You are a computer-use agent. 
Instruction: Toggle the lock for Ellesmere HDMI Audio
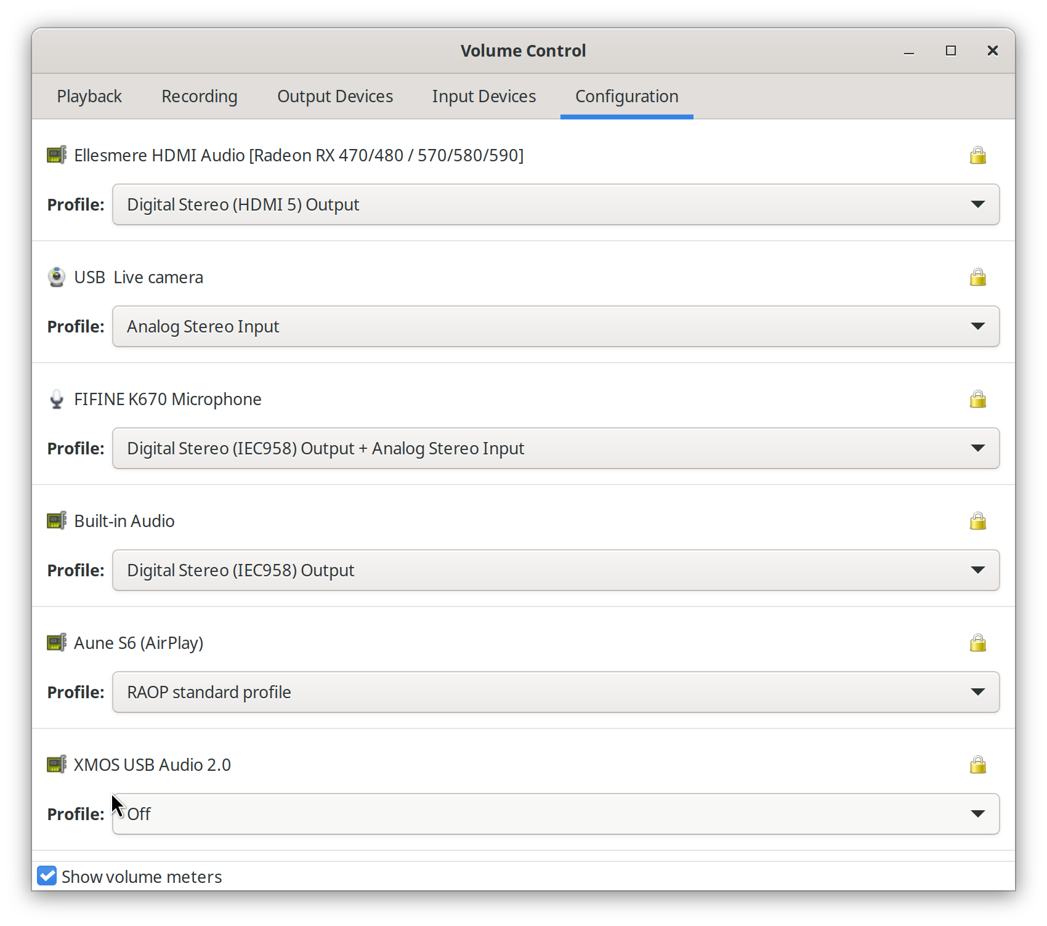(977, 155)
